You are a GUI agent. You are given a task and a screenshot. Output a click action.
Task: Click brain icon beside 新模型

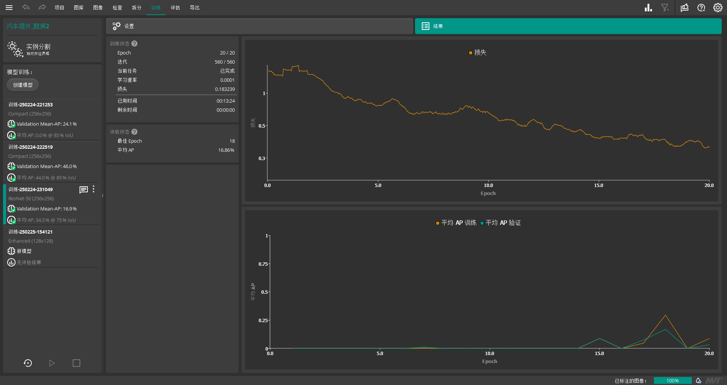tap(11, 251)
